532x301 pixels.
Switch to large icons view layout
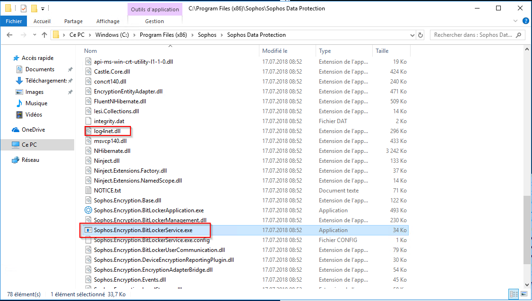524,294
